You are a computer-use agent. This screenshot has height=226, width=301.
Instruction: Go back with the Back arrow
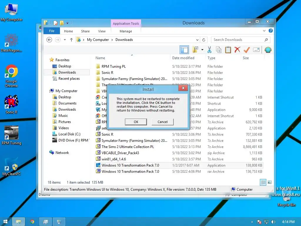[49, 40]
